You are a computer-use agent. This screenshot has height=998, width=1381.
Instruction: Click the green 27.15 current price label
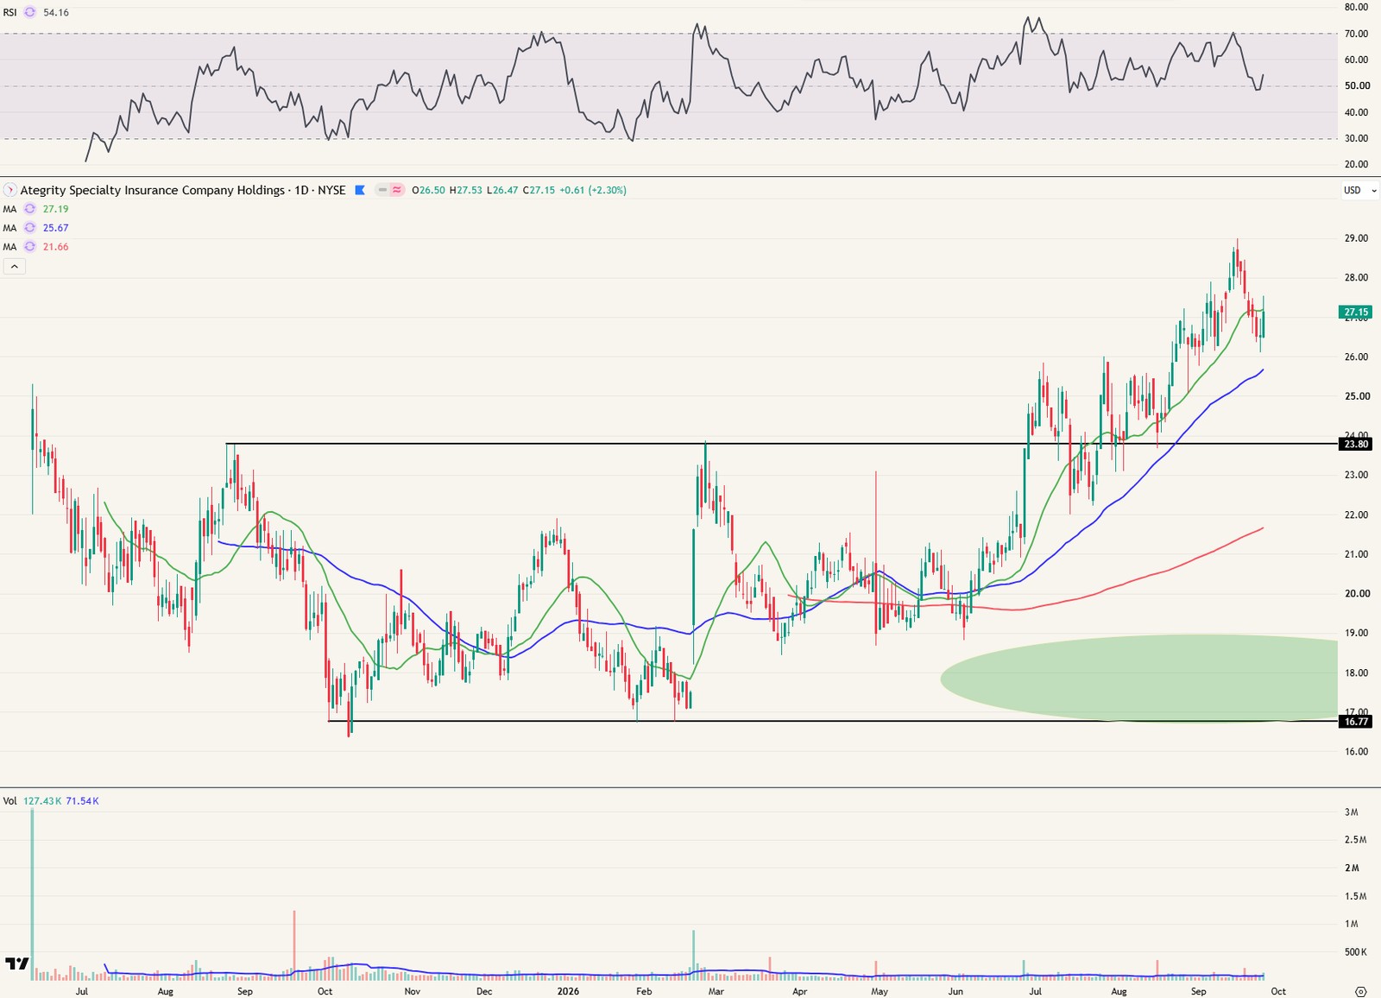1356,313
